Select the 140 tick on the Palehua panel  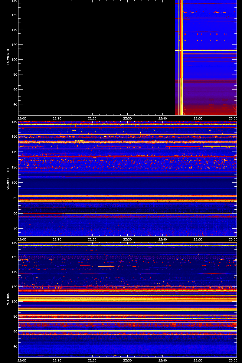pos(14,272)
